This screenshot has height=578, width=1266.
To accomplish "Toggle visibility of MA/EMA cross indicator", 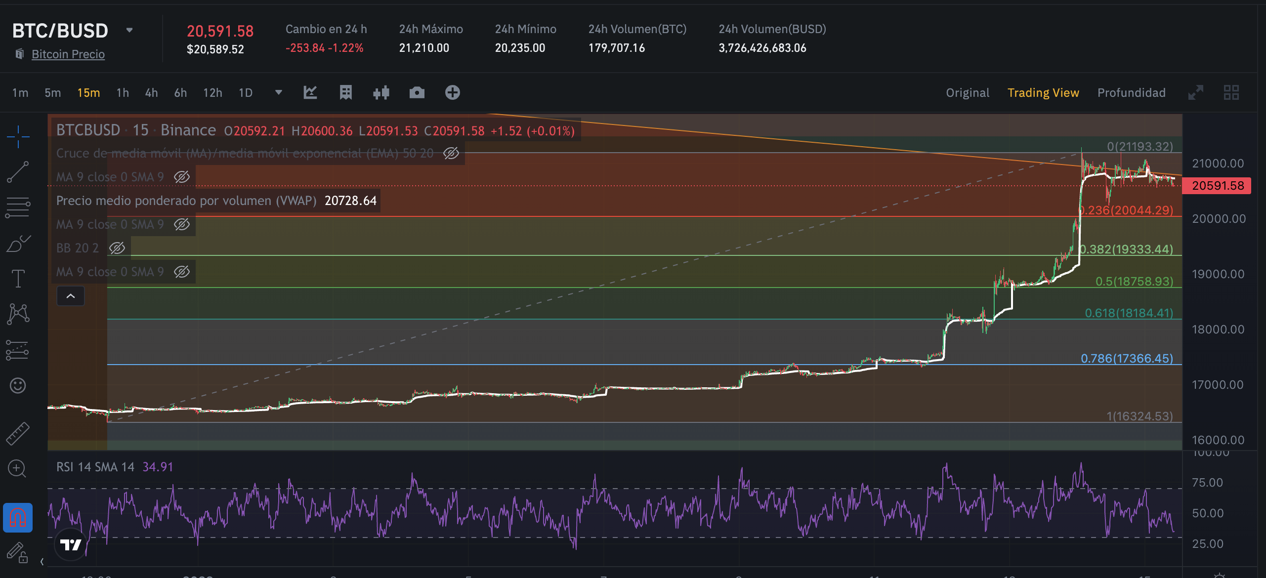I will [451, 154].
